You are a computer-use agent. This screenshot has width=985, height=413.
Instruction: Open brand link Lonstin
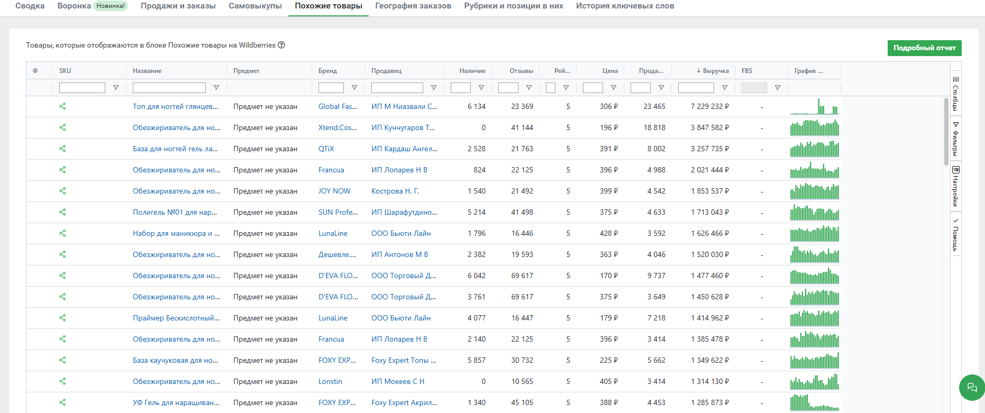pyautogui.click(x=330, y=381)
